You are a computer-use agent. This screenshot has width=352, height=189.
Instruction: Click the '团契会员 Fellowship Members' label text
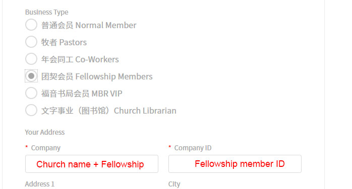[x=97, y=76]
